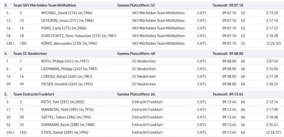Click the time 2:07:54 for Roth, Philipp
Screen dimensions: 284x137
[x=272, y=61]
